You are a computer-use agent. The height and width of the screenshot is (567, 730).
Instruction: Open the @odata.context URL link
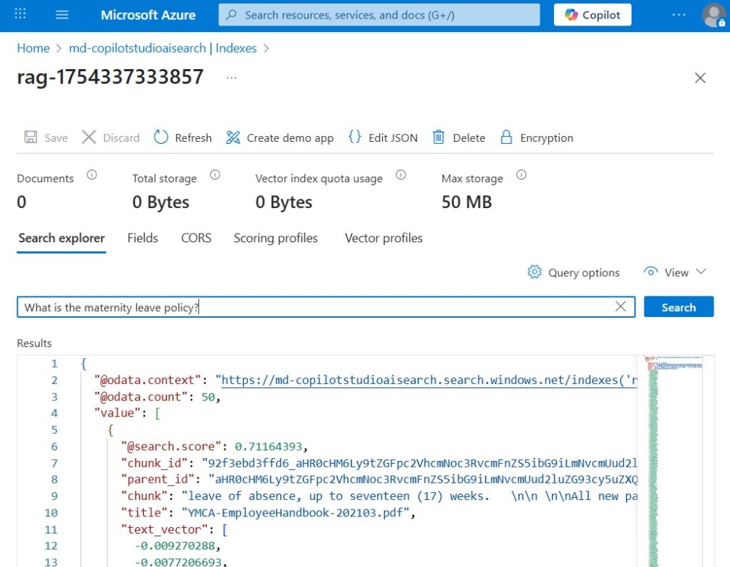pos(428,380)
